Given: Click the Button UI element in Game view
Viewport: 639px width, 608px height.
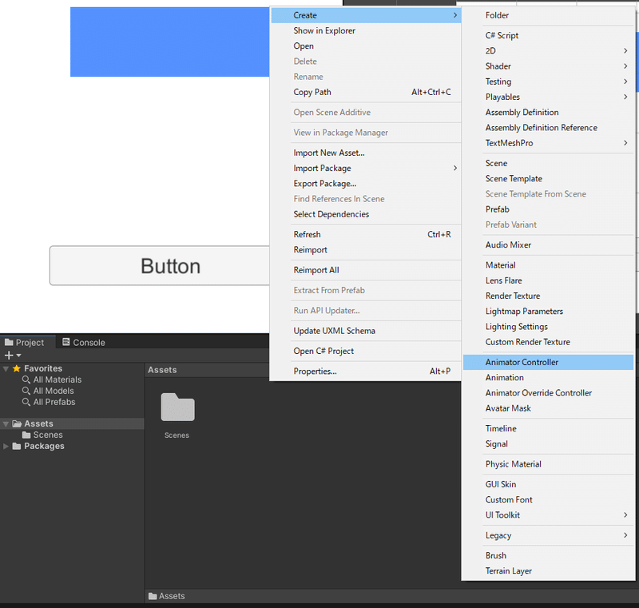Looking at the screenshot, I should [160, 266].
